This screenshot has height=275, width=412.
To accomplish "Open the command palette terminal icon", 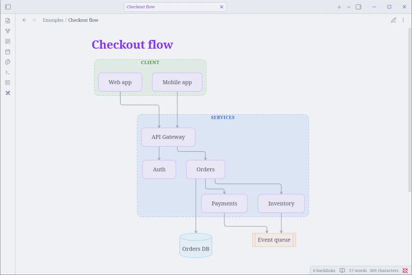I will 8,72.
